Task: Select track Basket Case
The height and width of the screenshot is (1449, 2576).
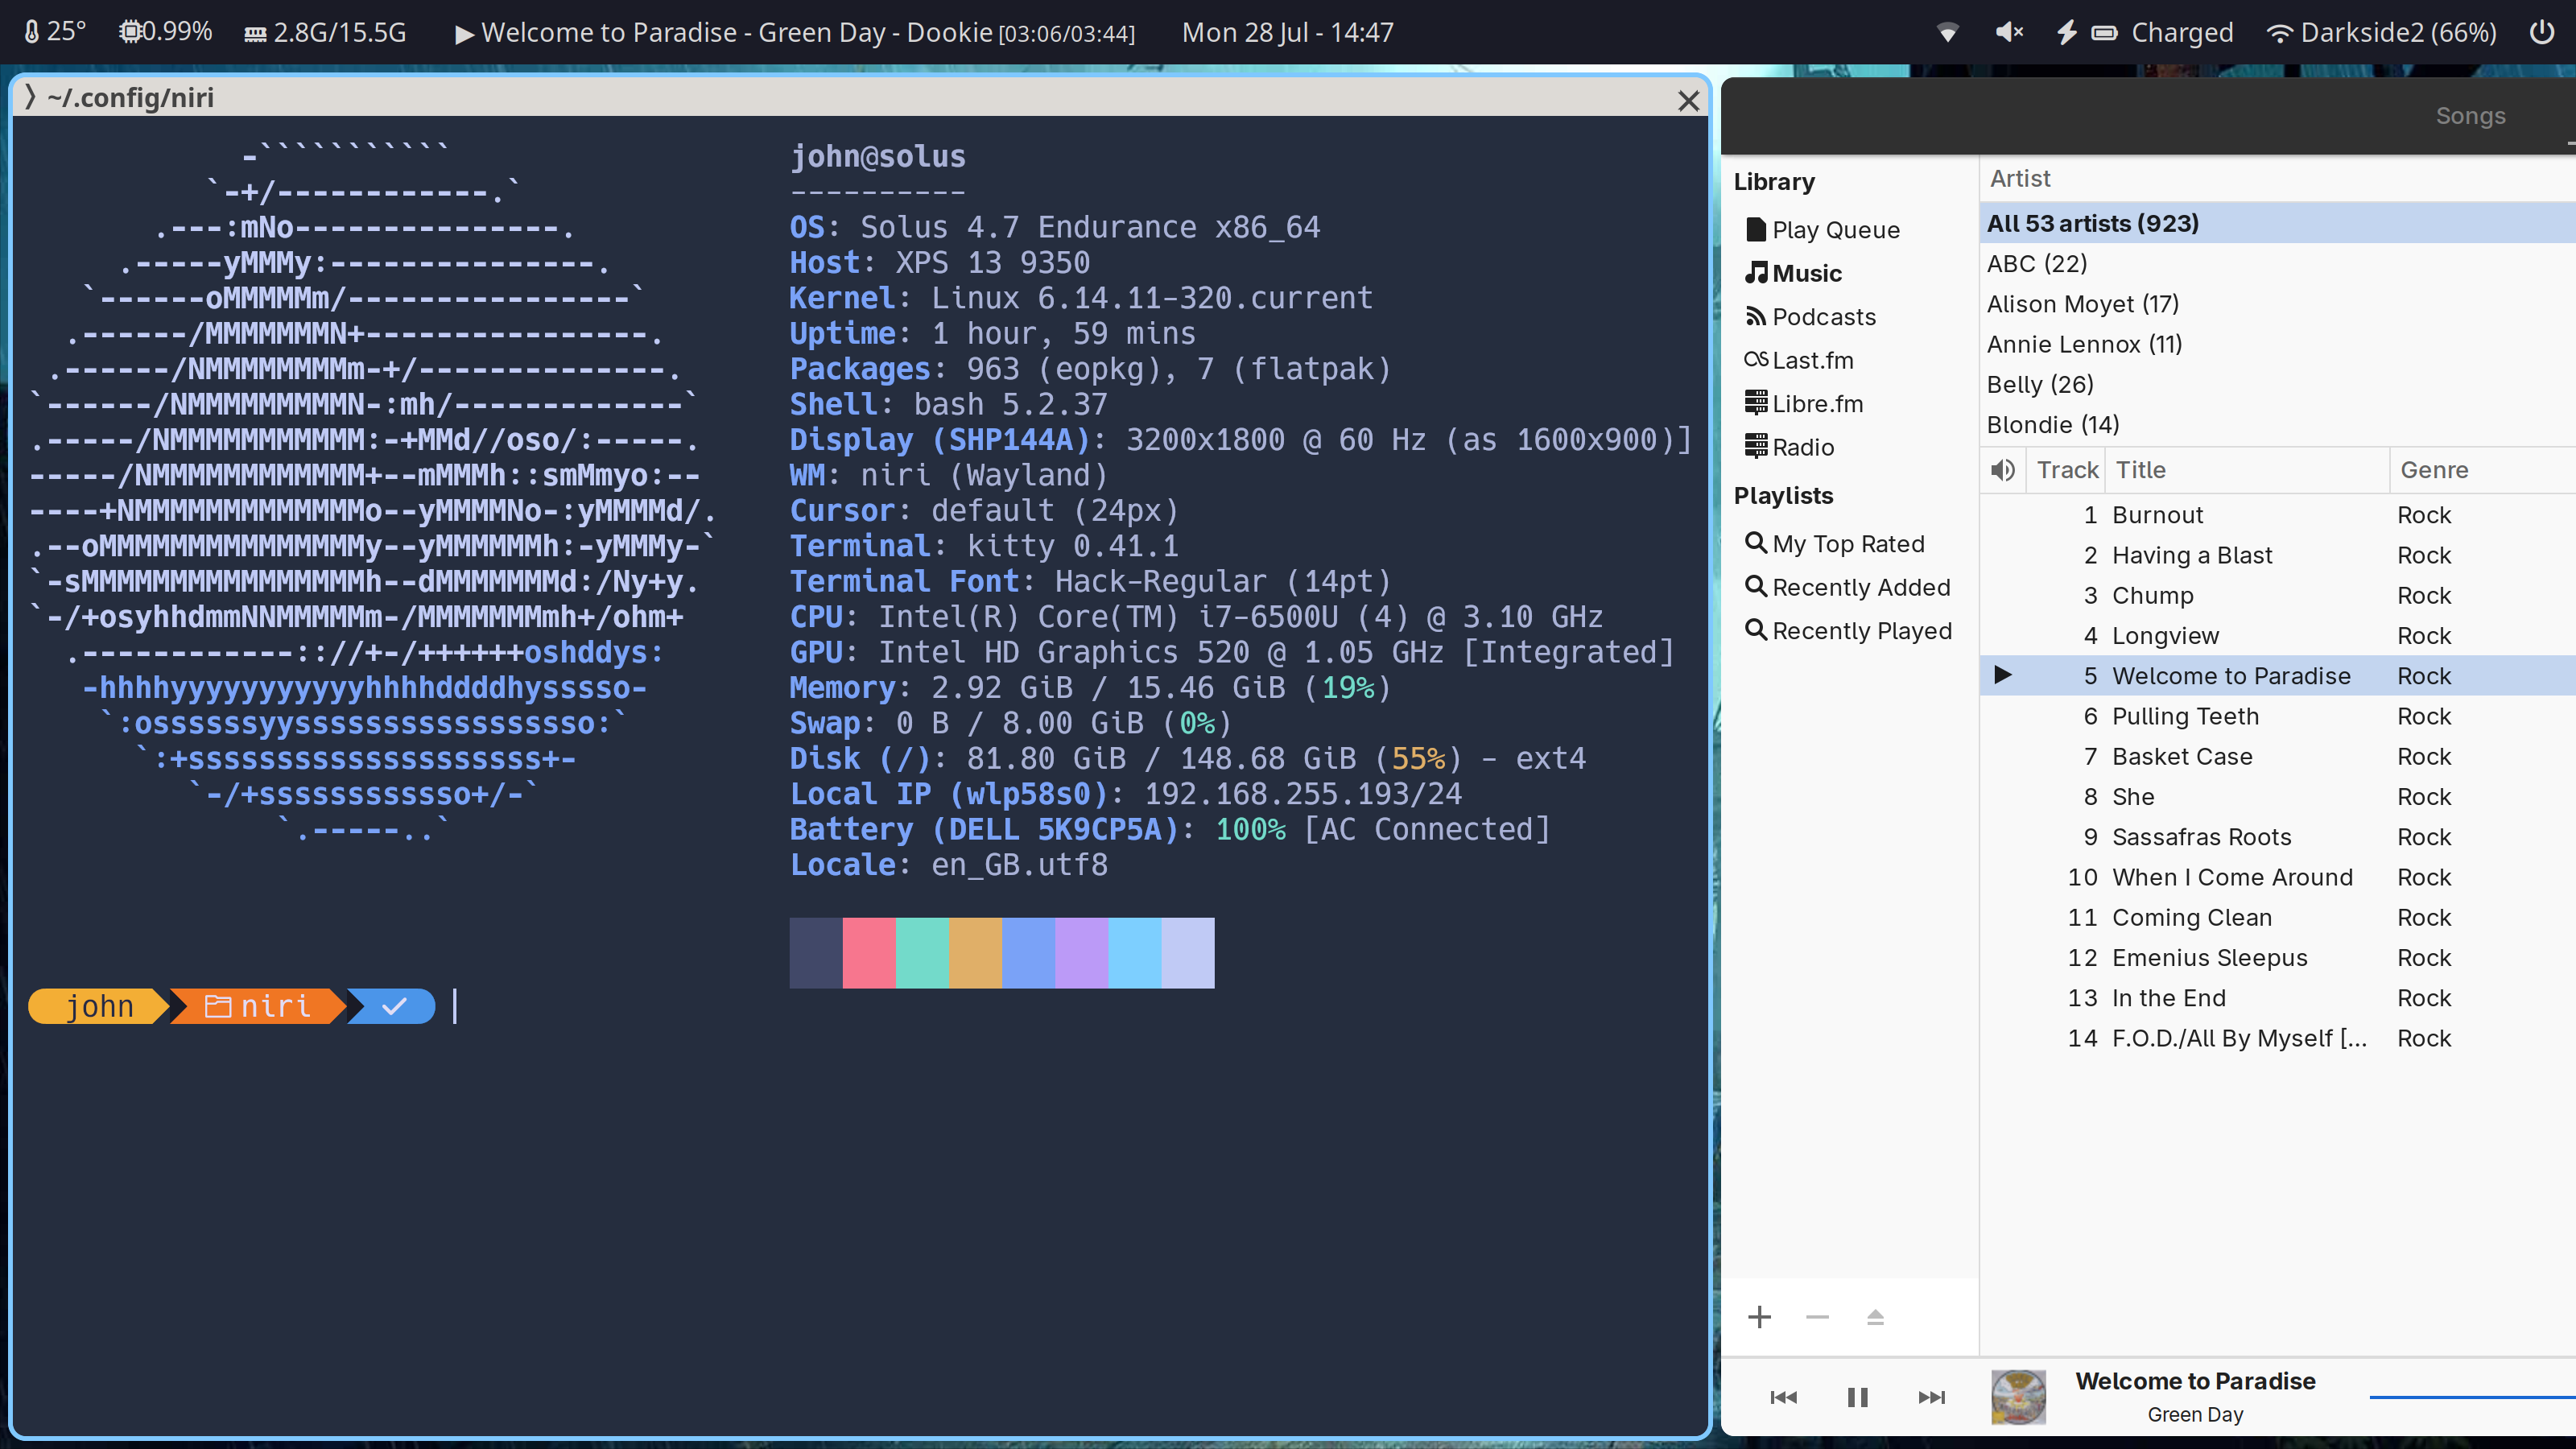Action: pyautogui.click(x=2278, y=757)
